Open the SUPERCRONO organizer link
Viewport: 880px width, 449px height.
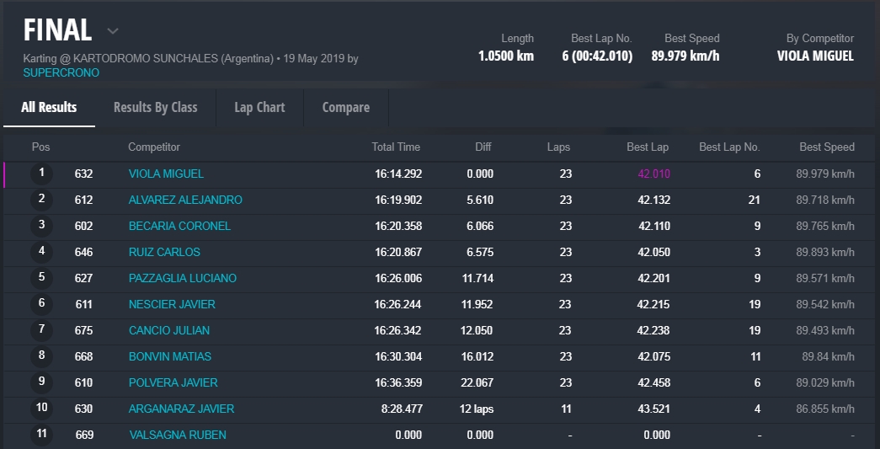[61, 73]
